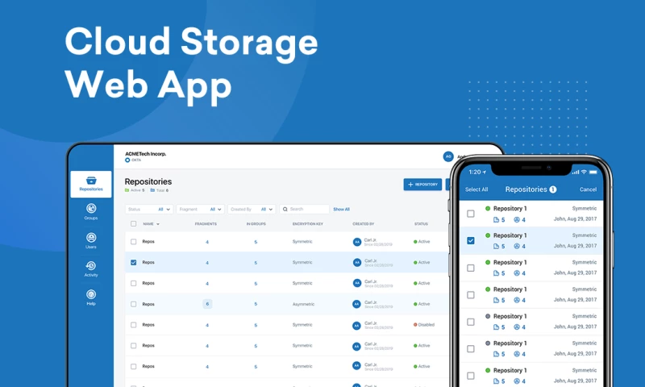Click the search magnifier icon
The width and height of the screenshot is (645, 387).
[285, 209]
